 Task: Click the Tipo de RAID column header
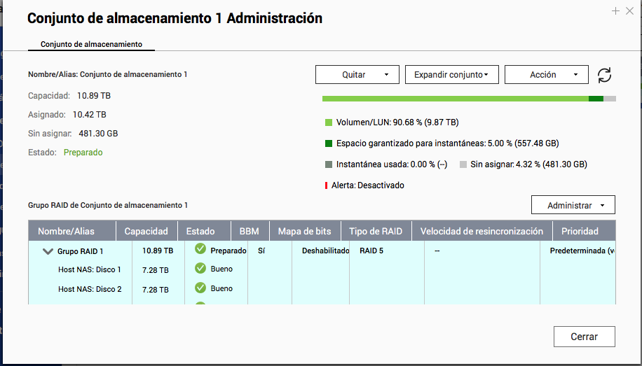376,231
